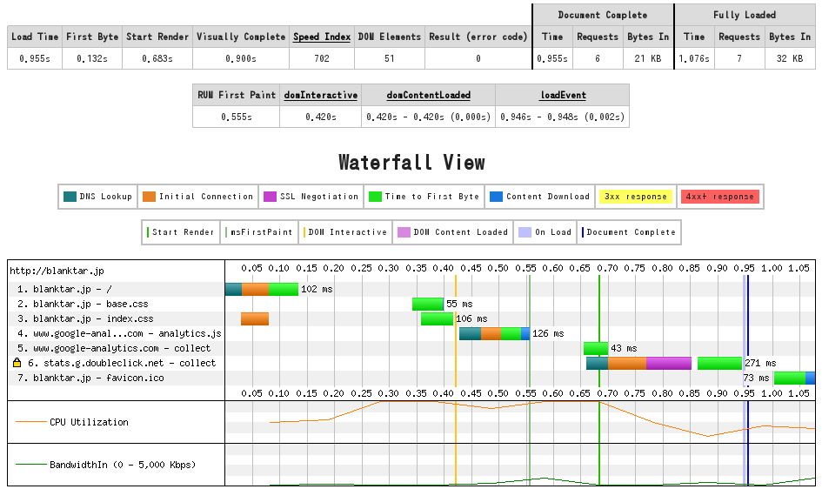
Task: Select the yellow 3xx response legend box
Action: coord(635,197)
